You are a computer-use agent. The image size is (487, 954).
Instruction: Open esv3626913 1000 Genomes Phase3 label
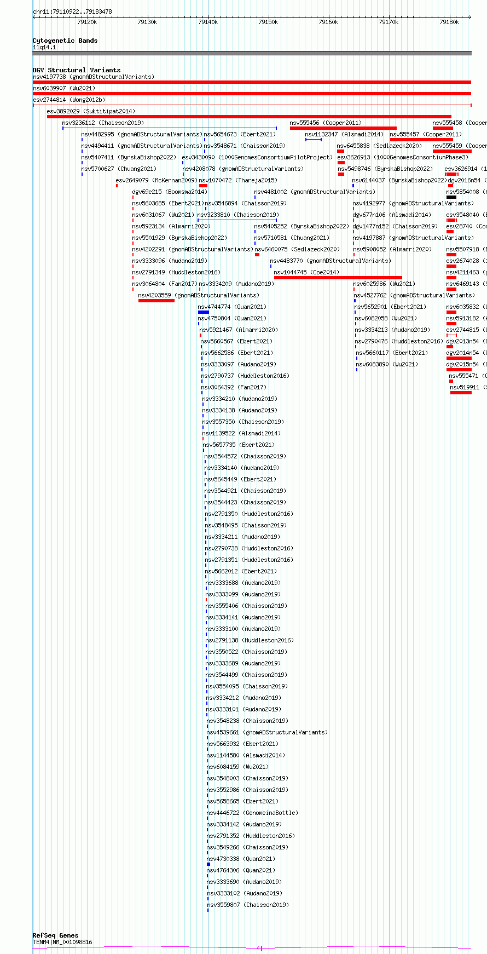(403, 157)
